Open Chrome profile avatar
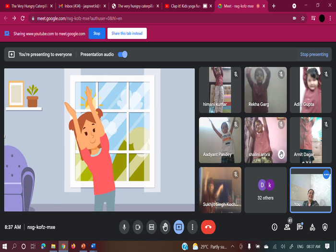 tap(322, 18)
